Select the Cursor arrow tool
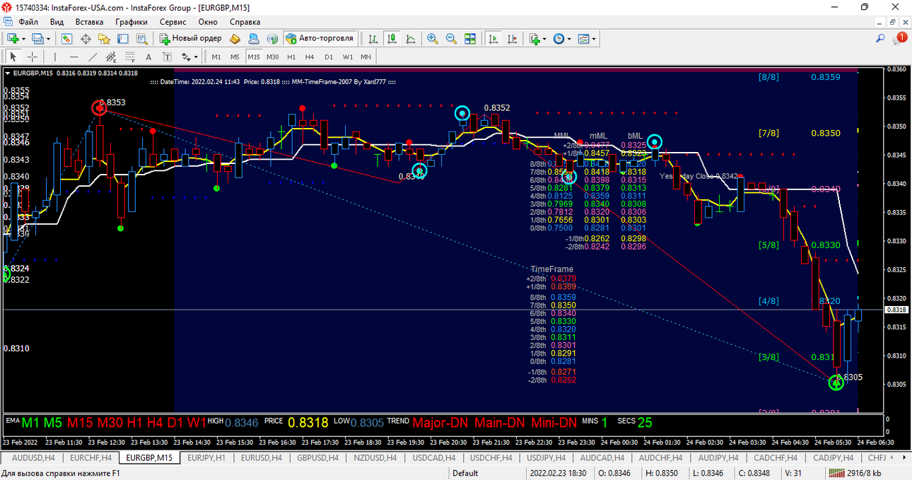Viewport: 912px width, 480px height. pyautogui.click(x=13, y=57)
